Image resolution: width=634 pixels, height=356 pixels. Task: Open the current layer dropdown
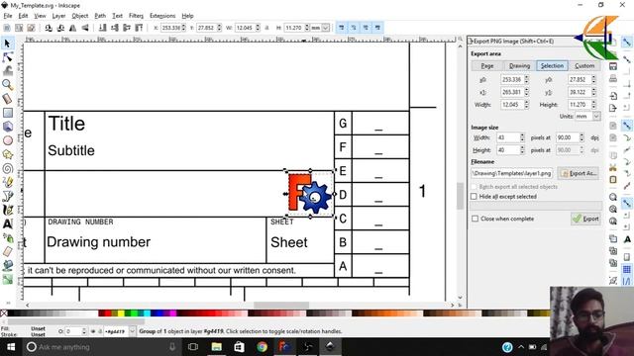pyautogui.click(x=132, y=331)
